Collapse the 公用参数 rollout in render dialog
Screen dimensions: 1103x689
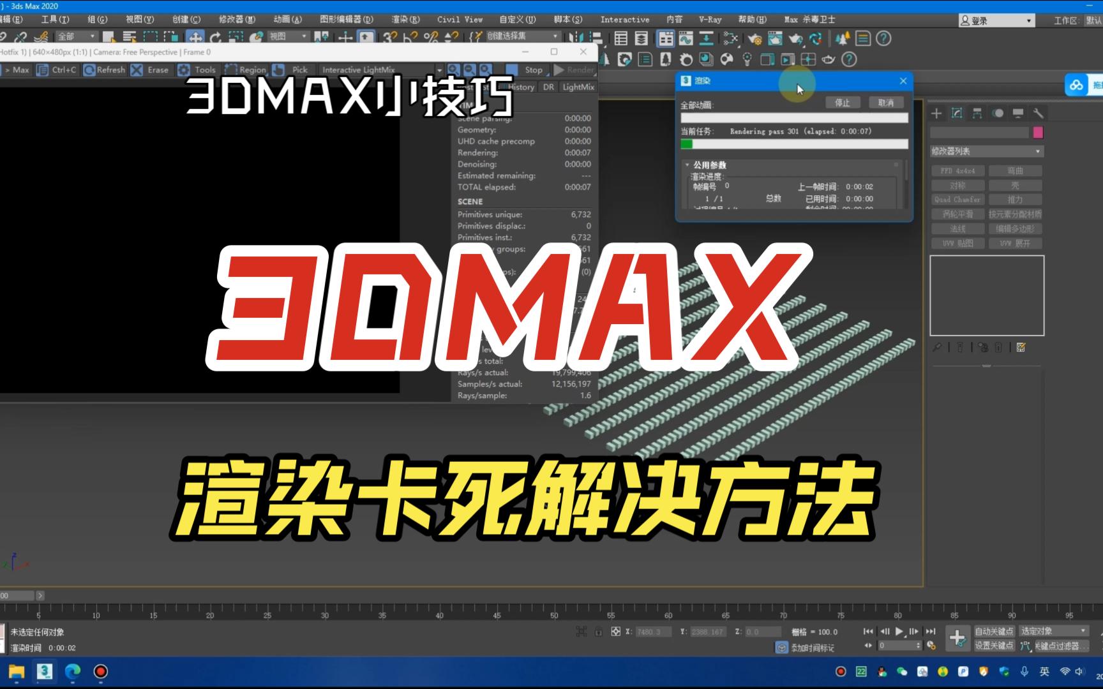point(688,165)
